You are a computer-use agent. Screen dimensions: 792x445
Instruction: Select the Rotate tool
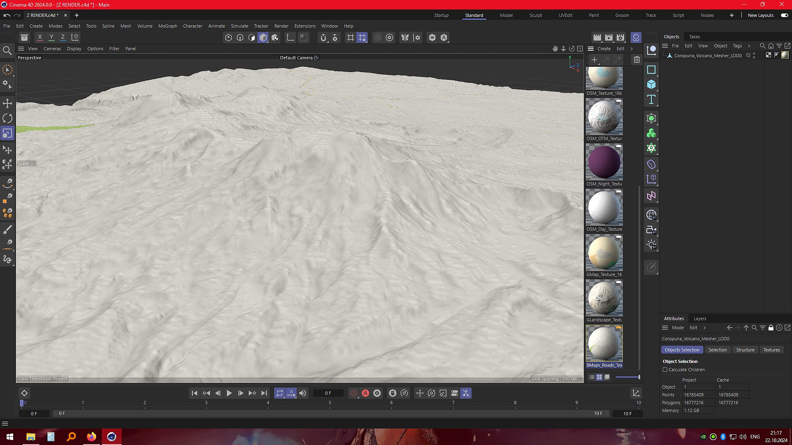click(7, 118)
